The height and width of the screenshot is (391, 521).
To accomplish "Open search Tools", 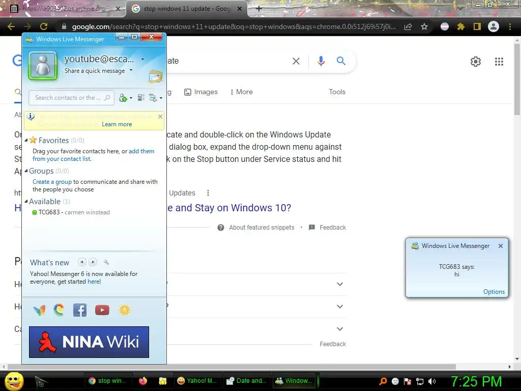I will click(x=337, y=92).
